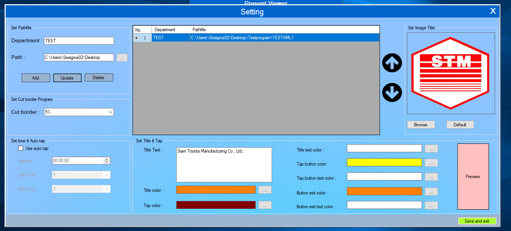Click the orange Title color swatch
Viewport: 511px width, 231px height.
[216, 190]
